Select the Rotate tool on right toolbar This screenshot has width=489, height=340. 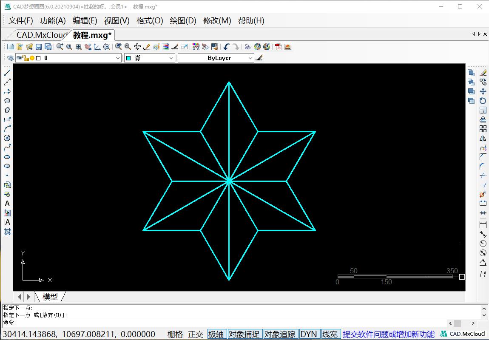click(483, 101)
